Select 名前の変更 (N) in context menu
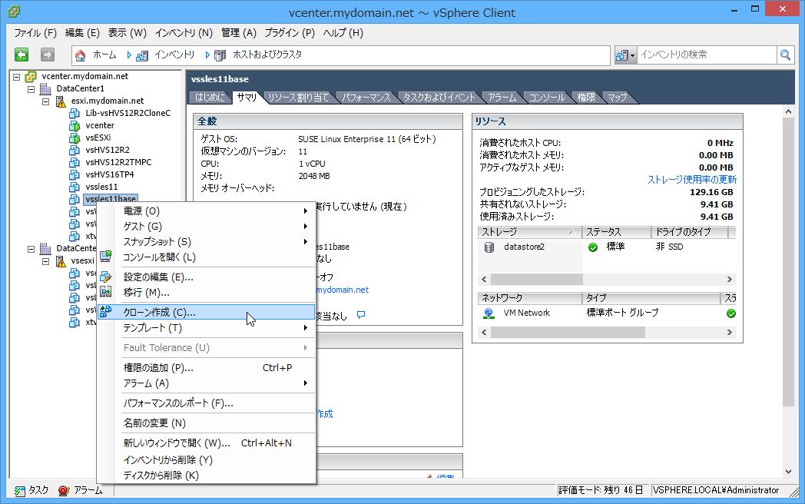Viewport: 805px width, 504px height. (207, 423)
